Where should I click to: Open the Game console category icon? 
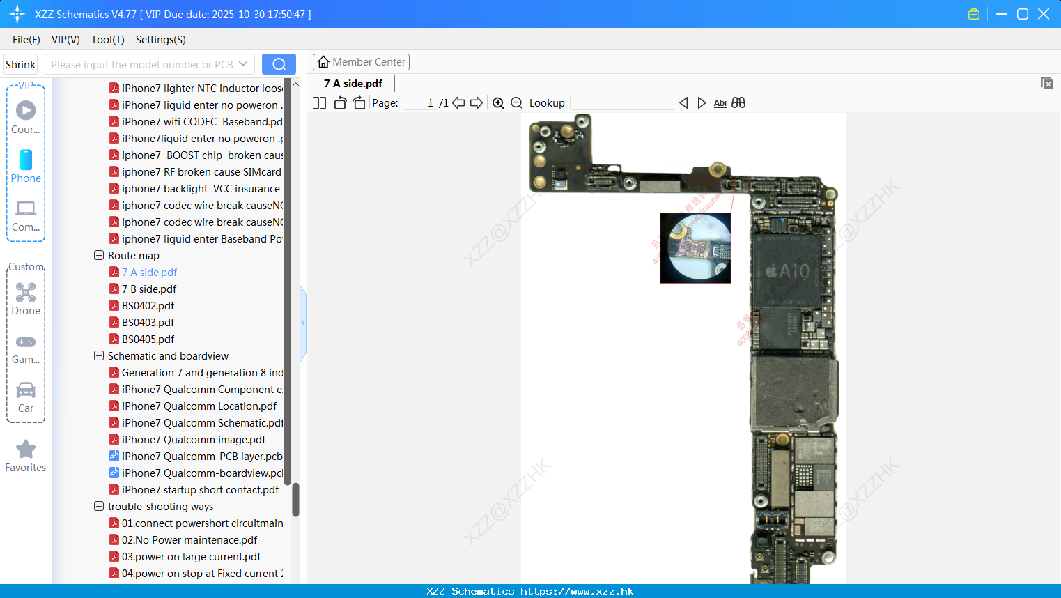(26, 348)
